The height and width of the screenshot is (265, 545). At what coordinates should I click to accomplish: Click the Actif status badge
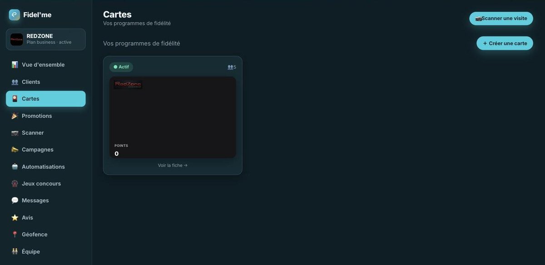[x=121, y=67]
